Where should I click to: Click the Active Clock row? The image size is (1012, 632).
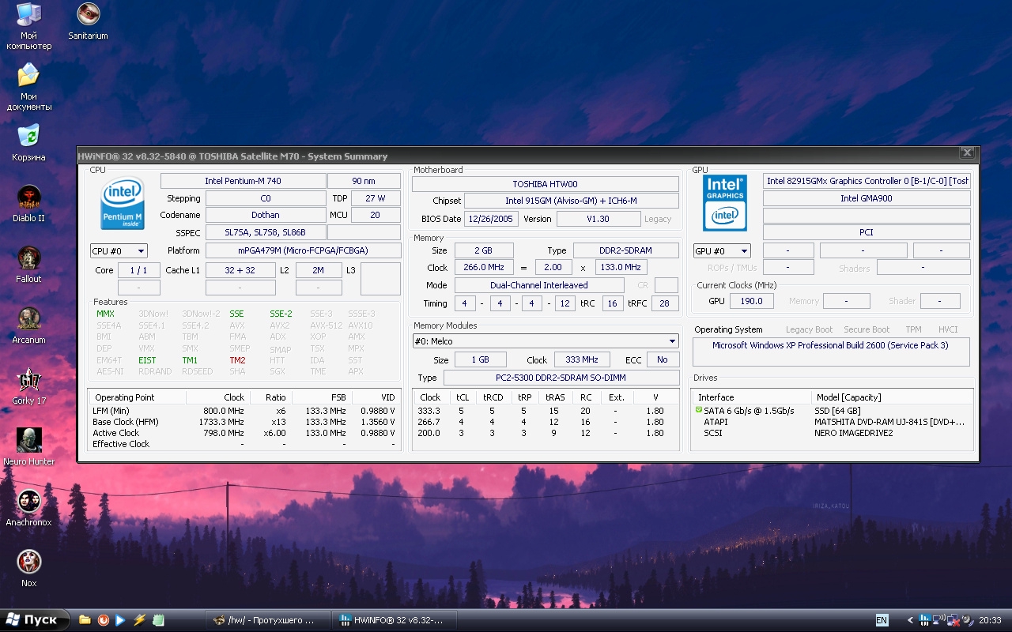point(244,433)
